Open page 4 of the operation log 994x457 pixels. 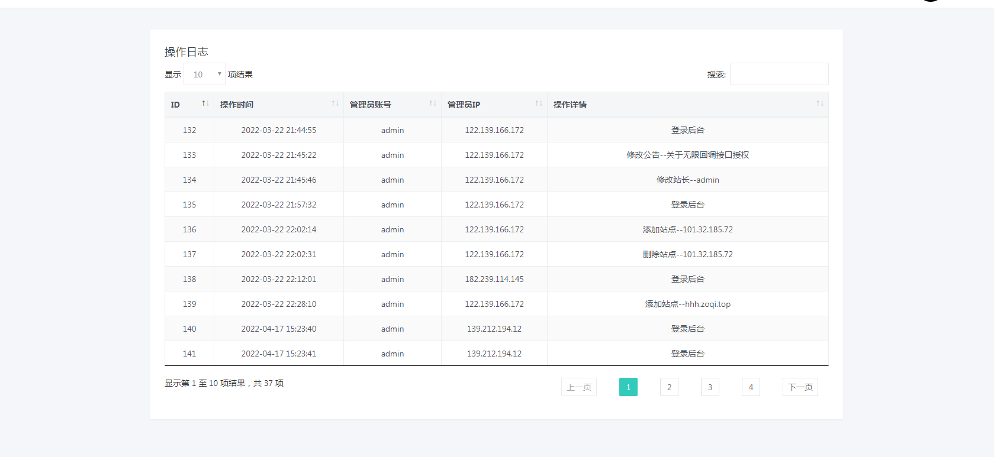[751, 387]
